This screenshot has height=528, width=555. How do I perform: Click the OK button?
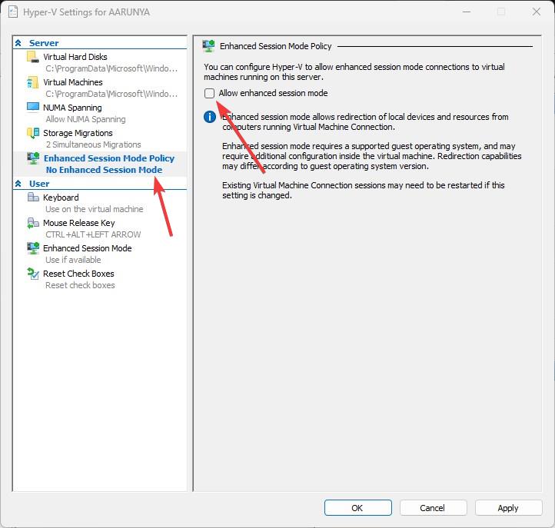tap(358, 508)
